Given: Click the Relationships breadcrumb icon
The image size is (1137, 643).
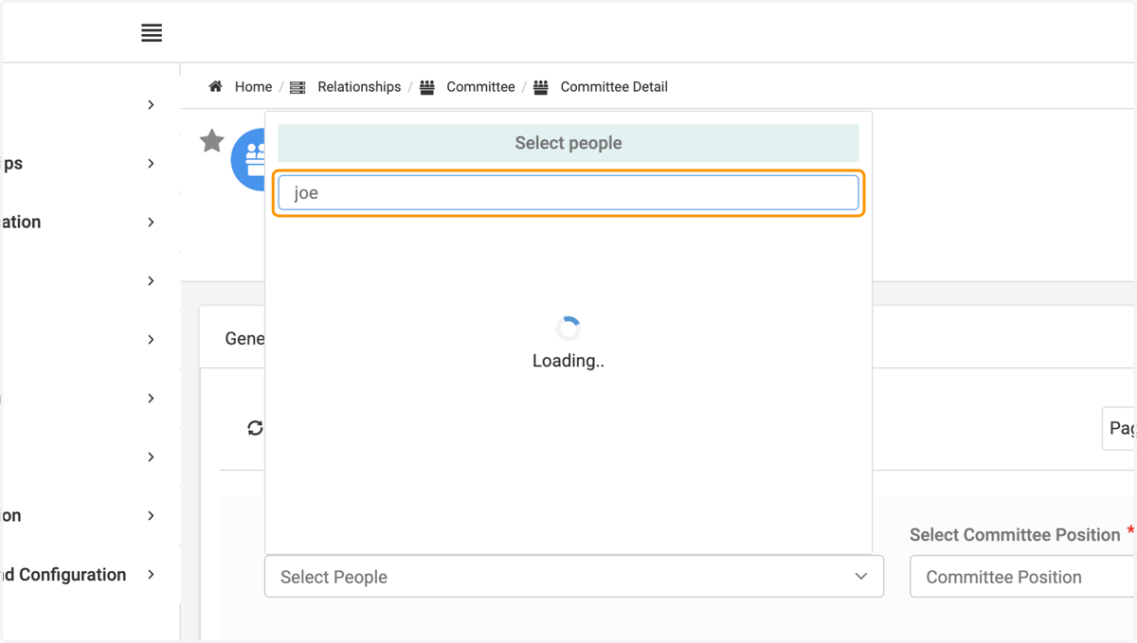Looking at the screenshot, I should click(298, 87).
